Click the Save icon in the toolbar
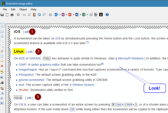 click(x=2, y=15)
